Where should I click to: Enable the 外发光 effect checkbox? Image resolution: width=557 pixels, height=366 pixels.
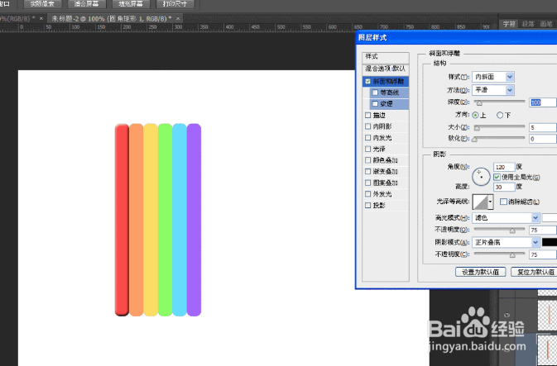pos(367,194)
